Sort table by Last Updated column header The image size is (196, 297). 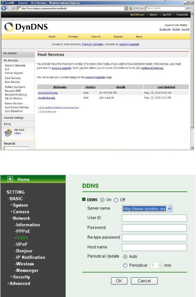(x=166, y=87)
